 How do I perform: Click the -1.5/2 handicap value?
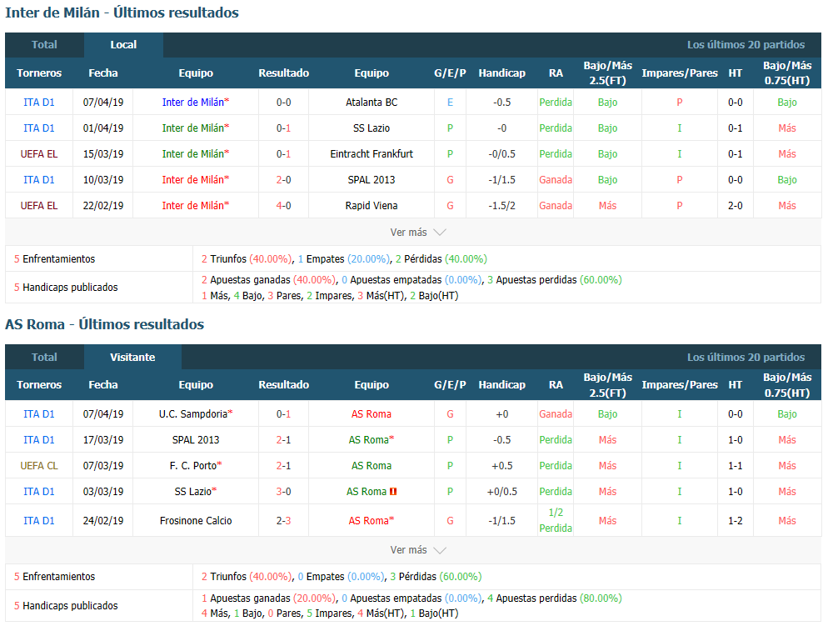tap(501, 206)
